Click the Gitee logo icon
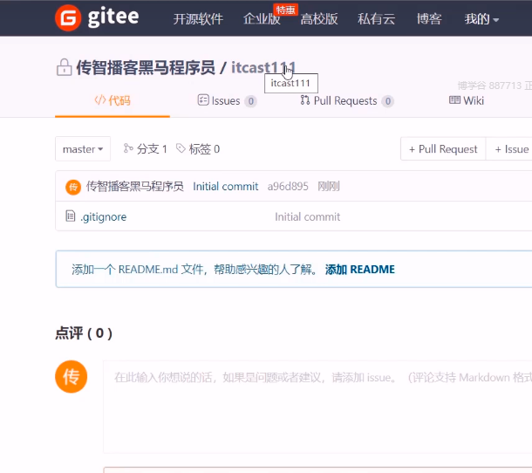Image resolution: width=532 pixels, height=473 pixels. (68, 17)
